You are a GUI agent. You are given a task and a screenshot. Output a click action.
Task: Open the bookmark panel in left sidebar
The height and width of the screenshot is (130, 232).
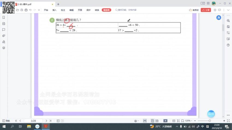click(4, 17)
